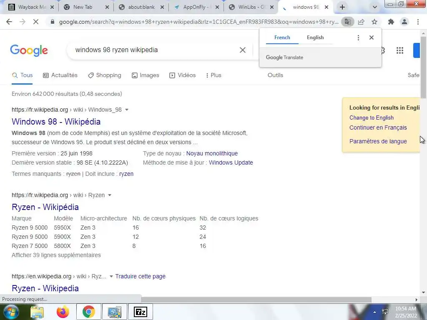427x320 pixels.
Task: Click the Ryzen 7 5000 row label
Action: 30,246
